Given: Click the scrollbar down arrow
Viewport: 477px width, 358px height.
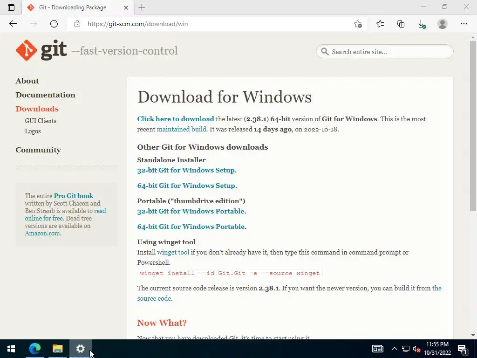Looking at the screenshot, I should [473, 335].
